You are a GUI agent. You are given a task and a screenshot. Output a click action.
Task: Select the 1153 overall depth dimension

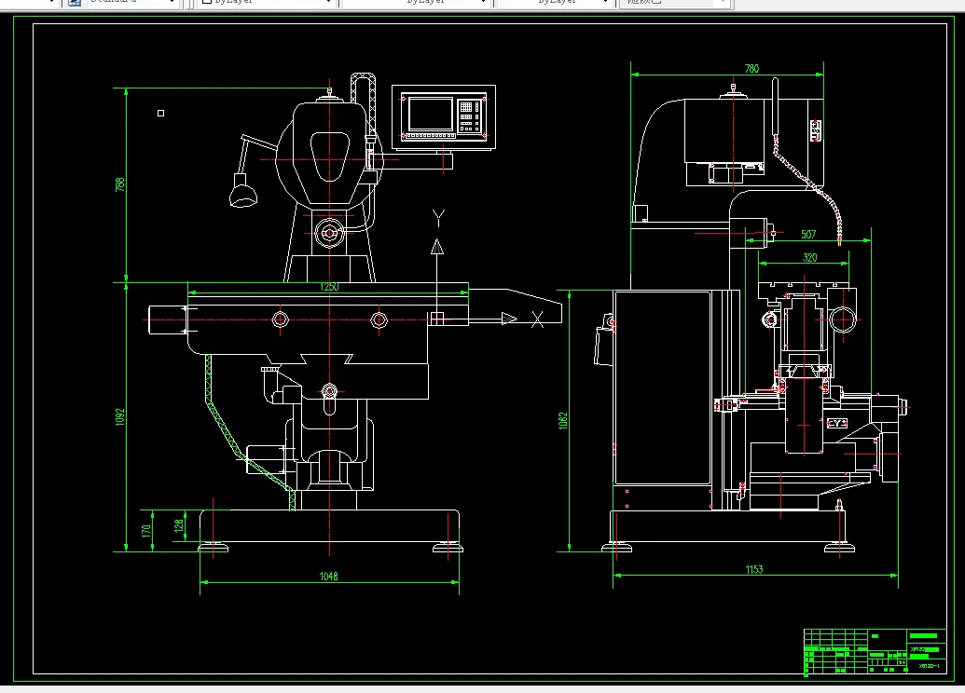coord(754,569)
